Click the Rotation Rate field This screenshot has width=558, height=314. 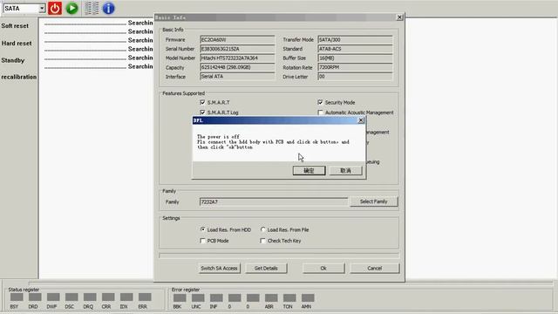pyautogui.click(x=355, y=67)
